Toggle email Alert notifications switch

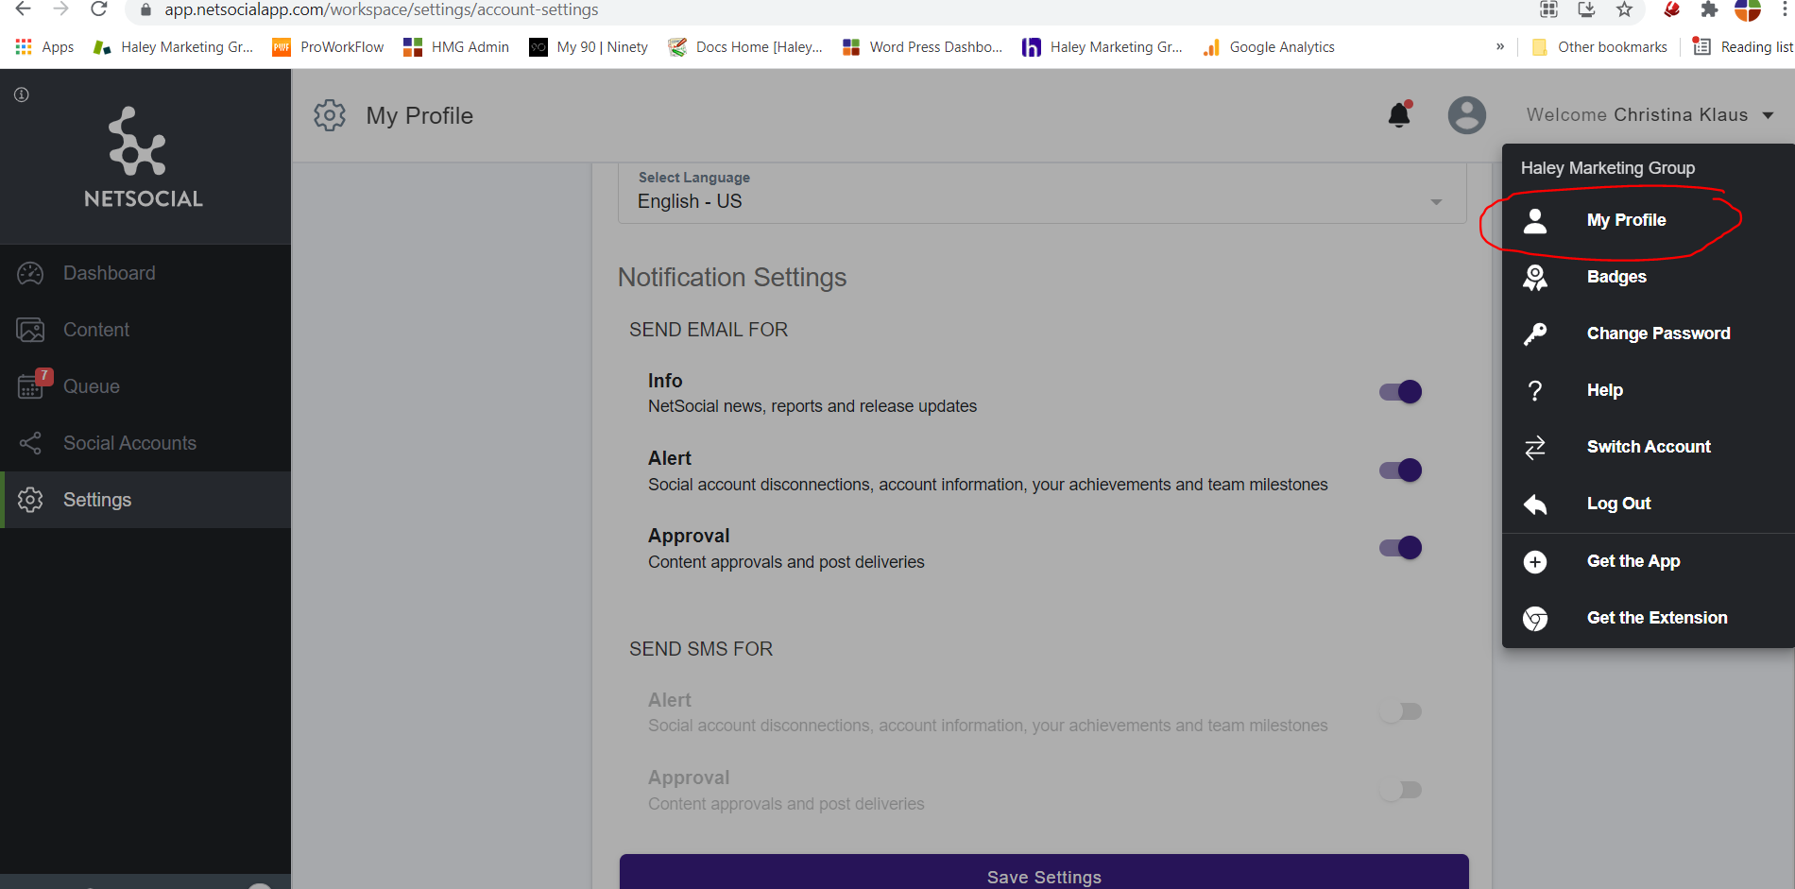pyautogui.click(x=1400, y=470)
